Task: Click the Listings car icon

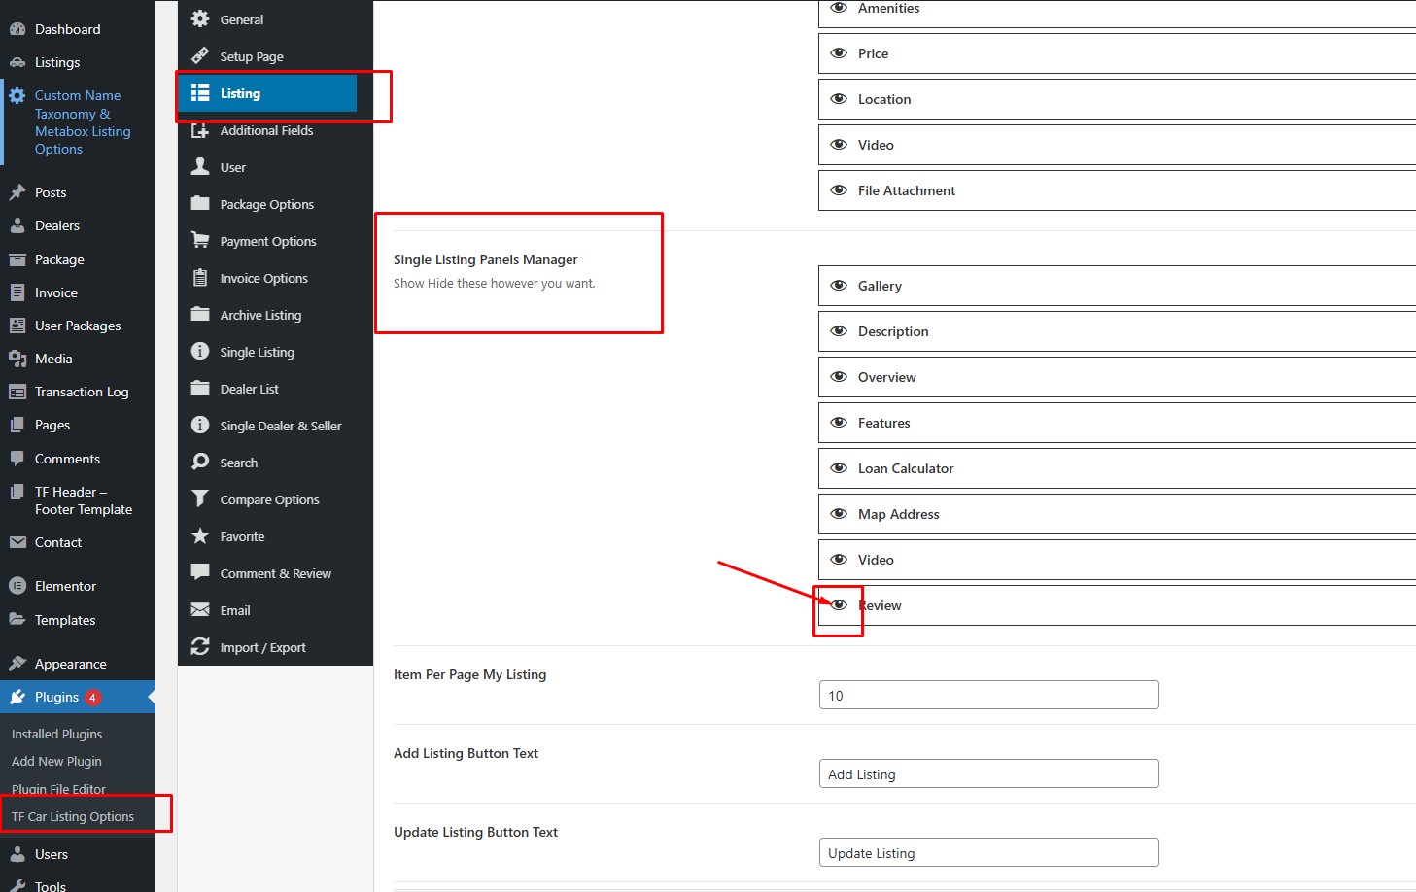Action: tap(17, 62)
